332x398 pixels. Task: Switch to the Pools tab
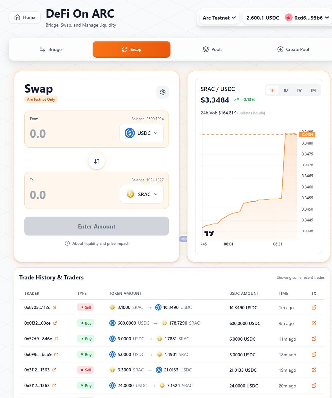tap(212, 49)
